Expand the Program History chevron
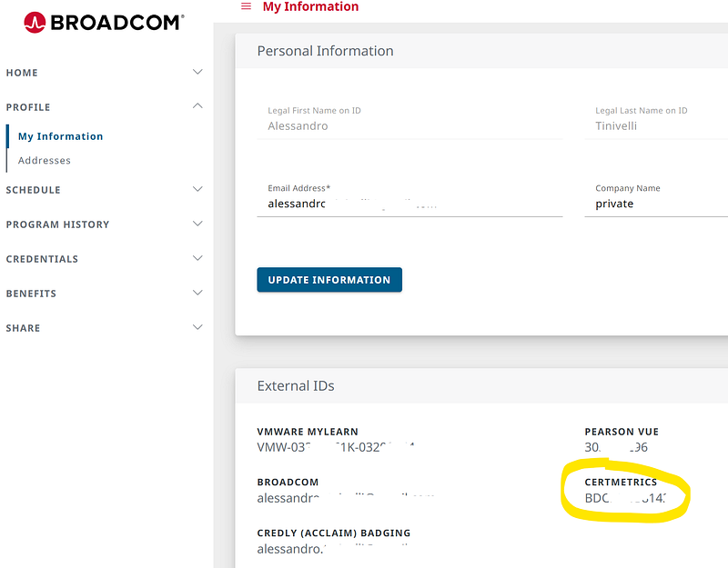This screenshot has width=728, height=568. tap(198, 224)
